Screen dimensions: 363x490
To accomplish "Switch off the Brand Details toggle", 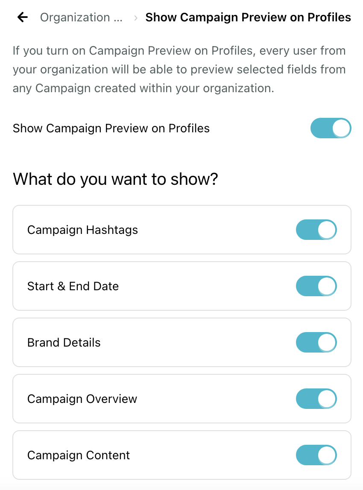I will pyautogui.click(x=316, y=342).
